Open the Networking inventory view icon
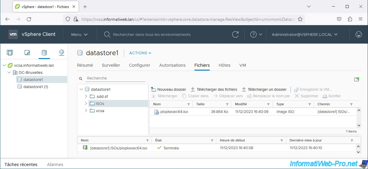Viewport: 368px width, 169px height. (61, 53)
